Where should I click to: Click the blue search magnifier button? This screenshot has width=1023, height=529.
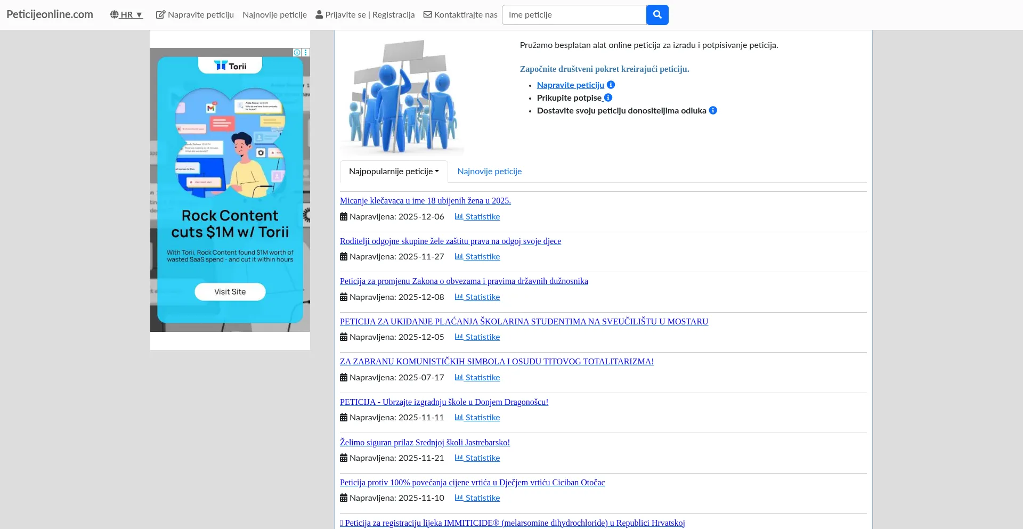tap(657, 15)
